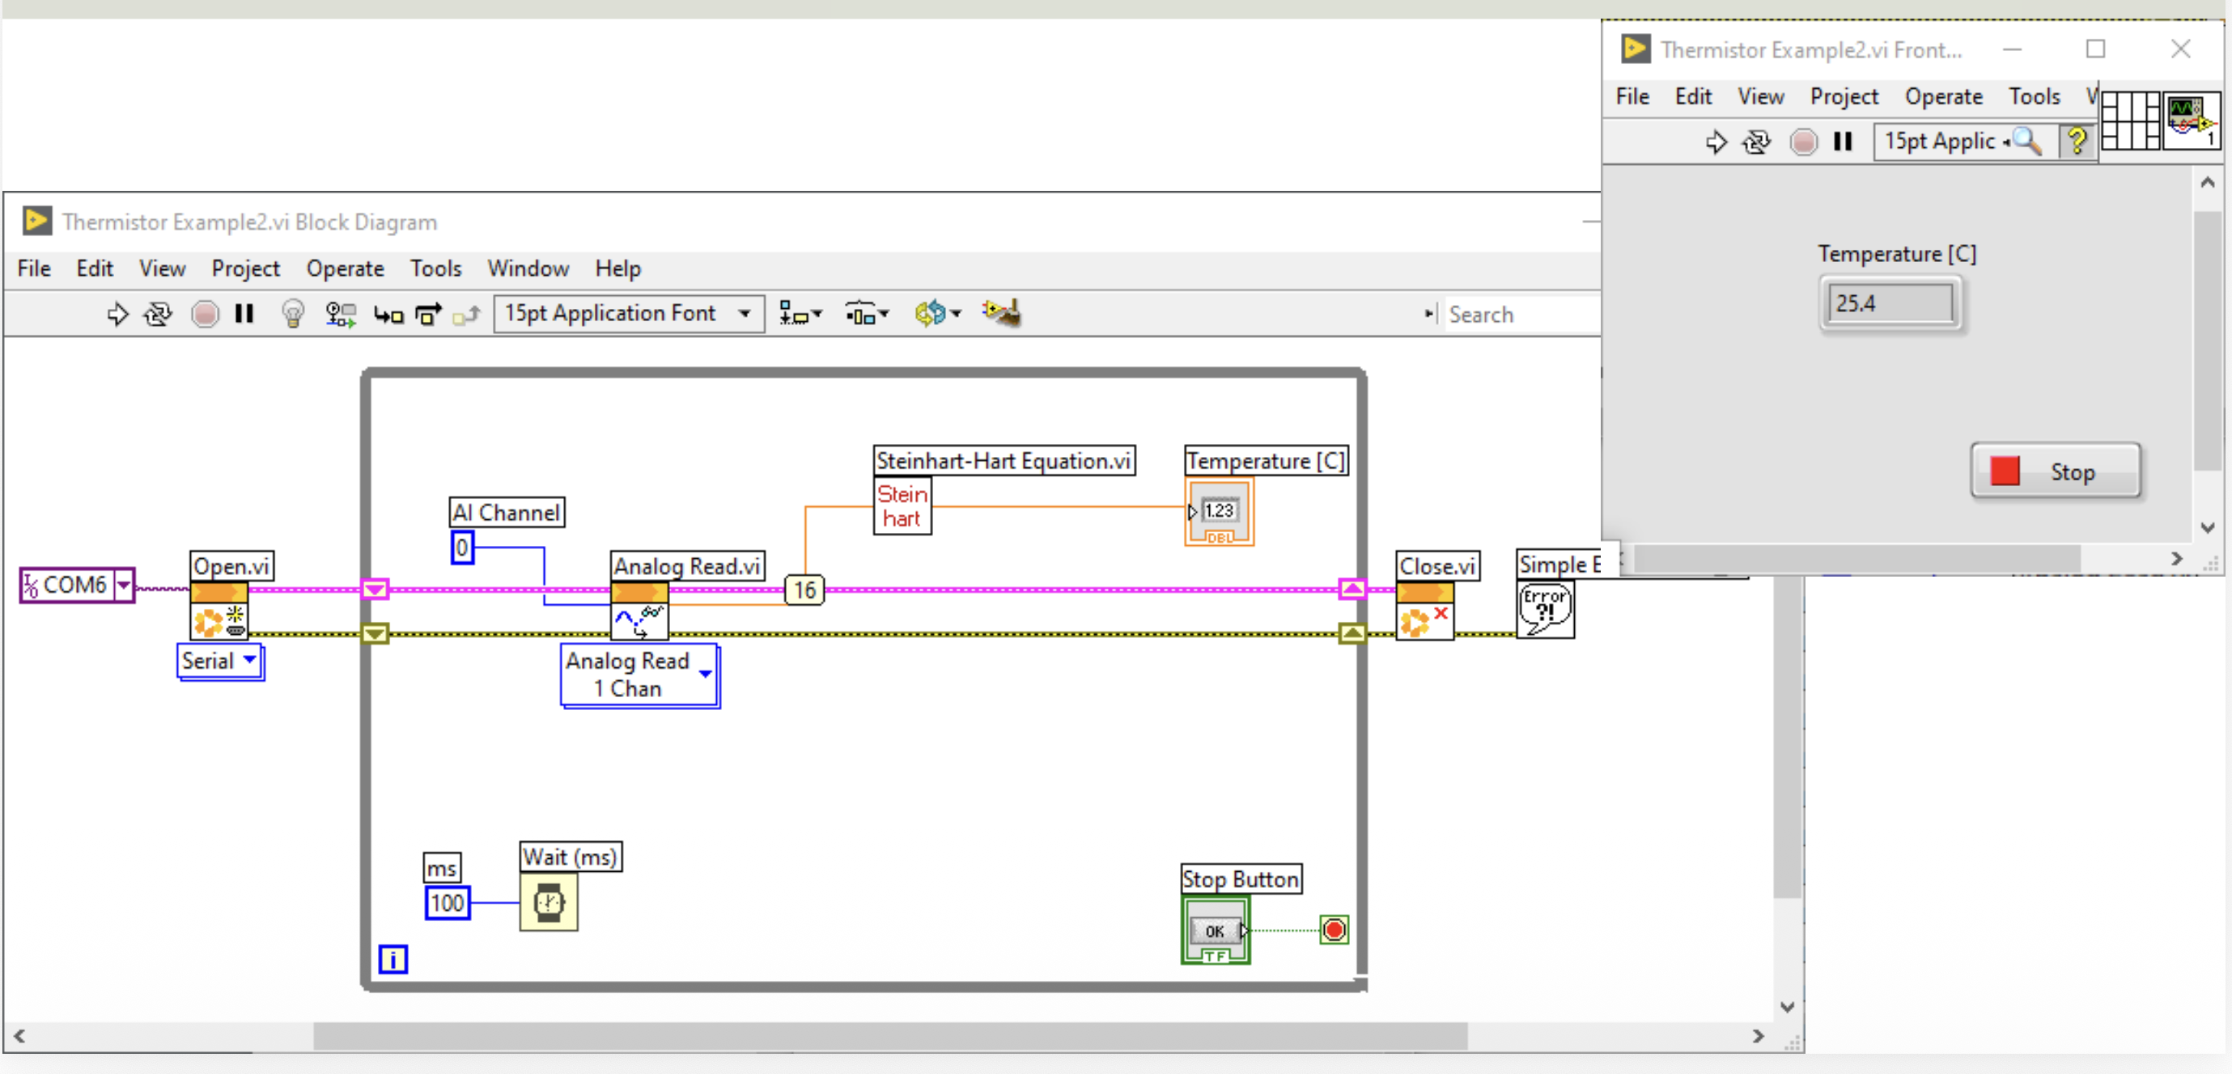Open File menu in Block Diagram window
This screenshot has width=2232, height=1074.
tap(34, 268)
